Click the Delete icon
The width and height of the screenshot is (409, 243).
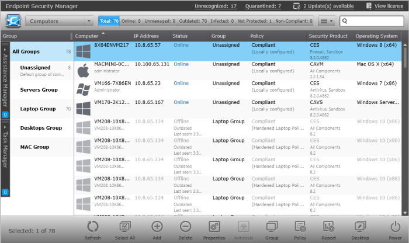pos(185,227)
